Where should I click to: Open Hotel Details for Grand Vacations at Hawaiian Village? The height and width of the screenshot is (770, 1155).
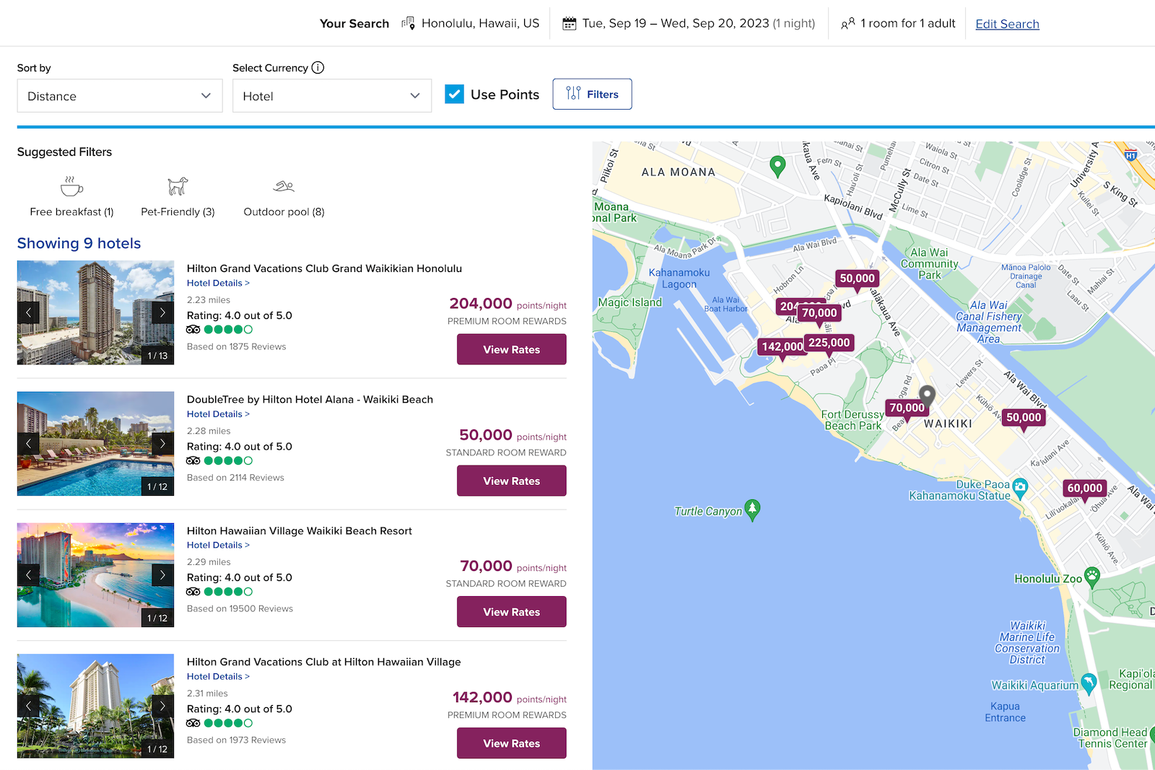pos(218,677)
